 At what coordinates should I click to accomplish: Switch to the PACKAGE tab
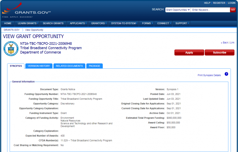click(x=95, y=66)
